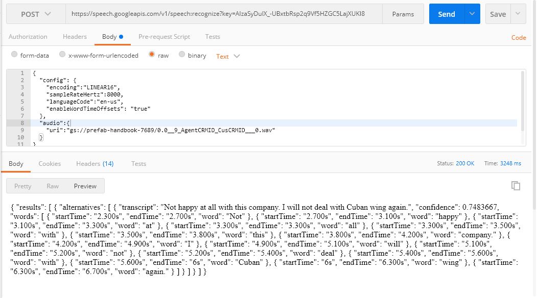The width and height of the screenshot is (537, 298).
Task: Expand the Send options arrow
Action: point(472,14)
